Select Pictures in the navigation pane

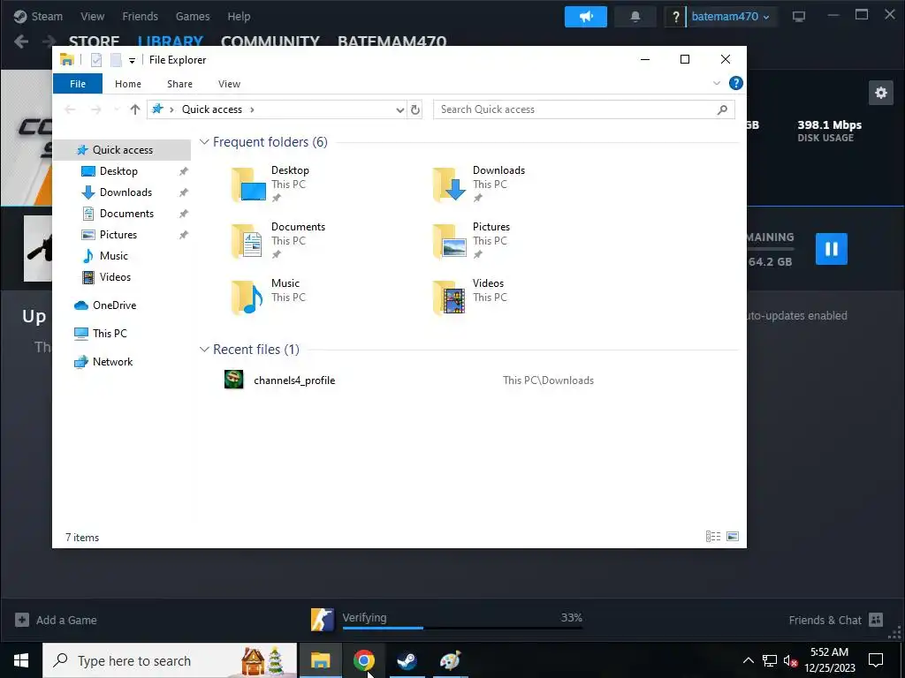click(118, 235)
